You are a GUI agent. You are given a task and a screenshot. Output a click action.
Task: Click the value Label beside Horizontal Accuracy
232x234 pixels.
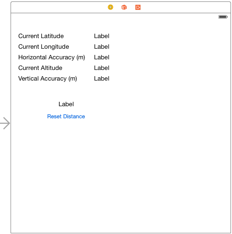[x=102, y=57]
